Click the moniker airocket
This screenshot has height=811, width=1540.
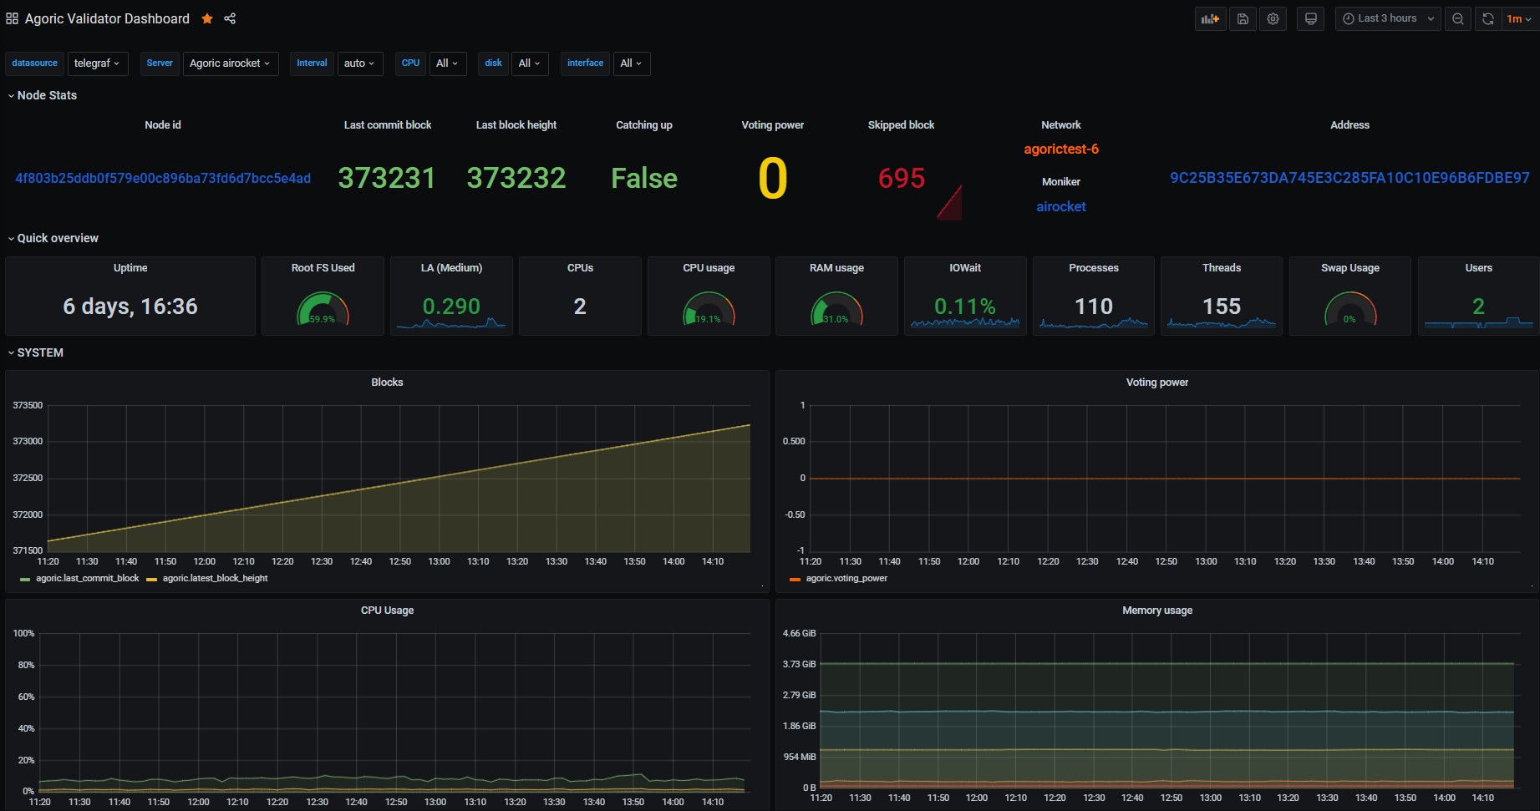pyautogui.click(x=1061, y=206)
